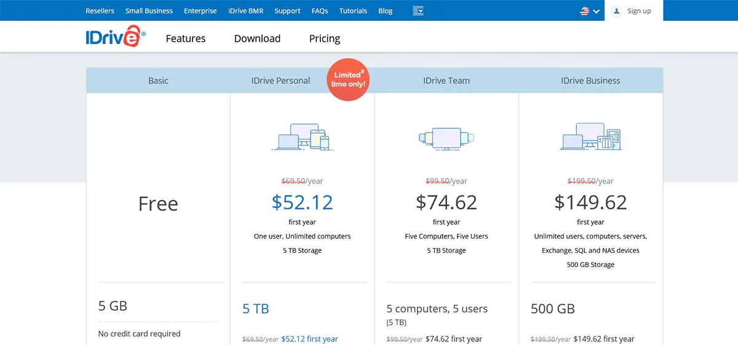Open the news icon in top bar

pos(418,10)
